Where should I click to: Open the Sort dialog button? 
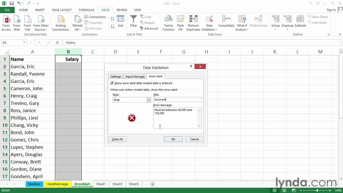coord(121,21)
